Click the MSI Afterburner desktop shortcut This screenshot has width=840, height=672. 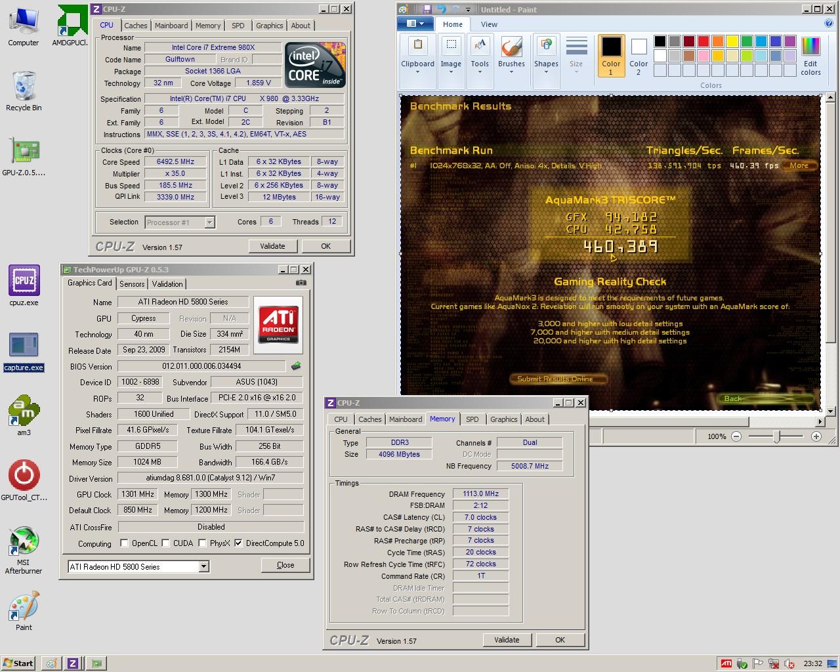point(24,550)
